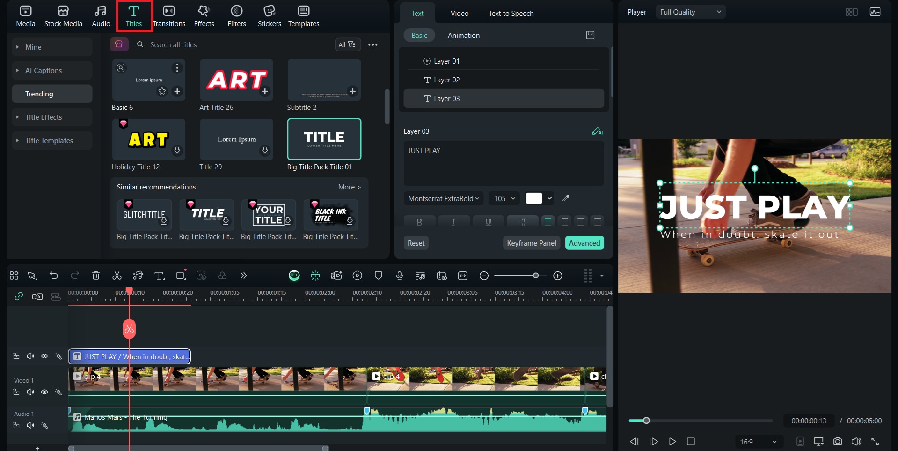Screen dimensions: 898x451
Task: Click the white text color swatch
Action: [533, 198]
